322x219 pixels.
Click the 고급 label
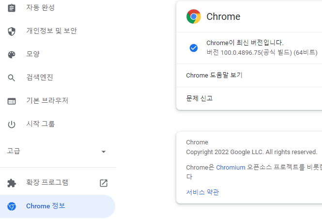click(x=14, y=151)
